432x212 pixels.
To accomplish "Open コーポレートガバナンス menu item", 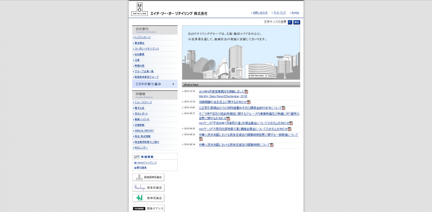I will pos(146,49).
